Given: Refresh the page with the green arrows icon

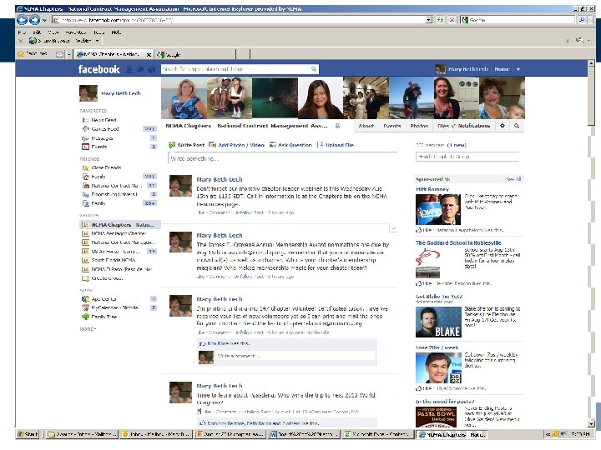Looking at the screenshot, I should [441, 20].
